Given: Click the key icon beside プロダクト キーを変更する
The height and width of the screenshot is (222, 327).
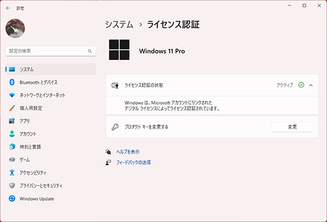Looking at the screenshot, I should coord(115,127).
